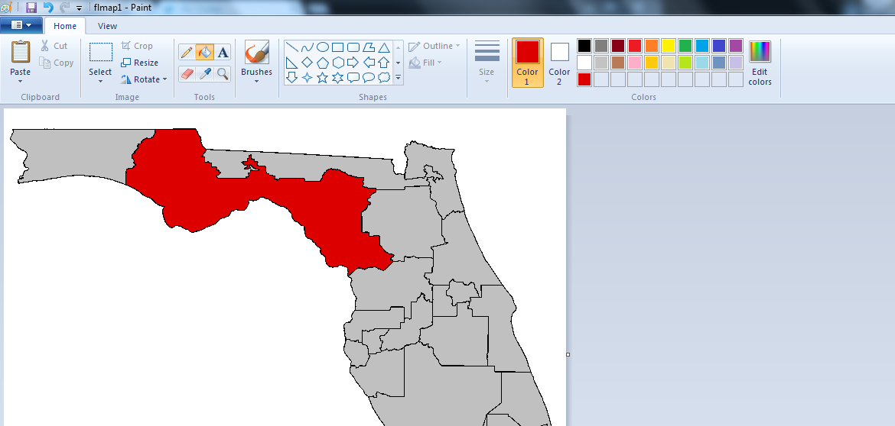Screen dimensions: 895x426
Task: Click the Crop button
Action: point(137,46)
